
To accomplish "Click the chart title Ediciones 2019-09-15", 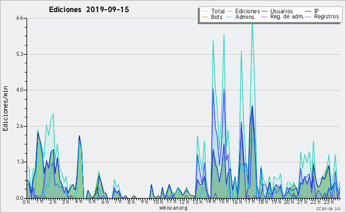I will [x=89, y=10].
